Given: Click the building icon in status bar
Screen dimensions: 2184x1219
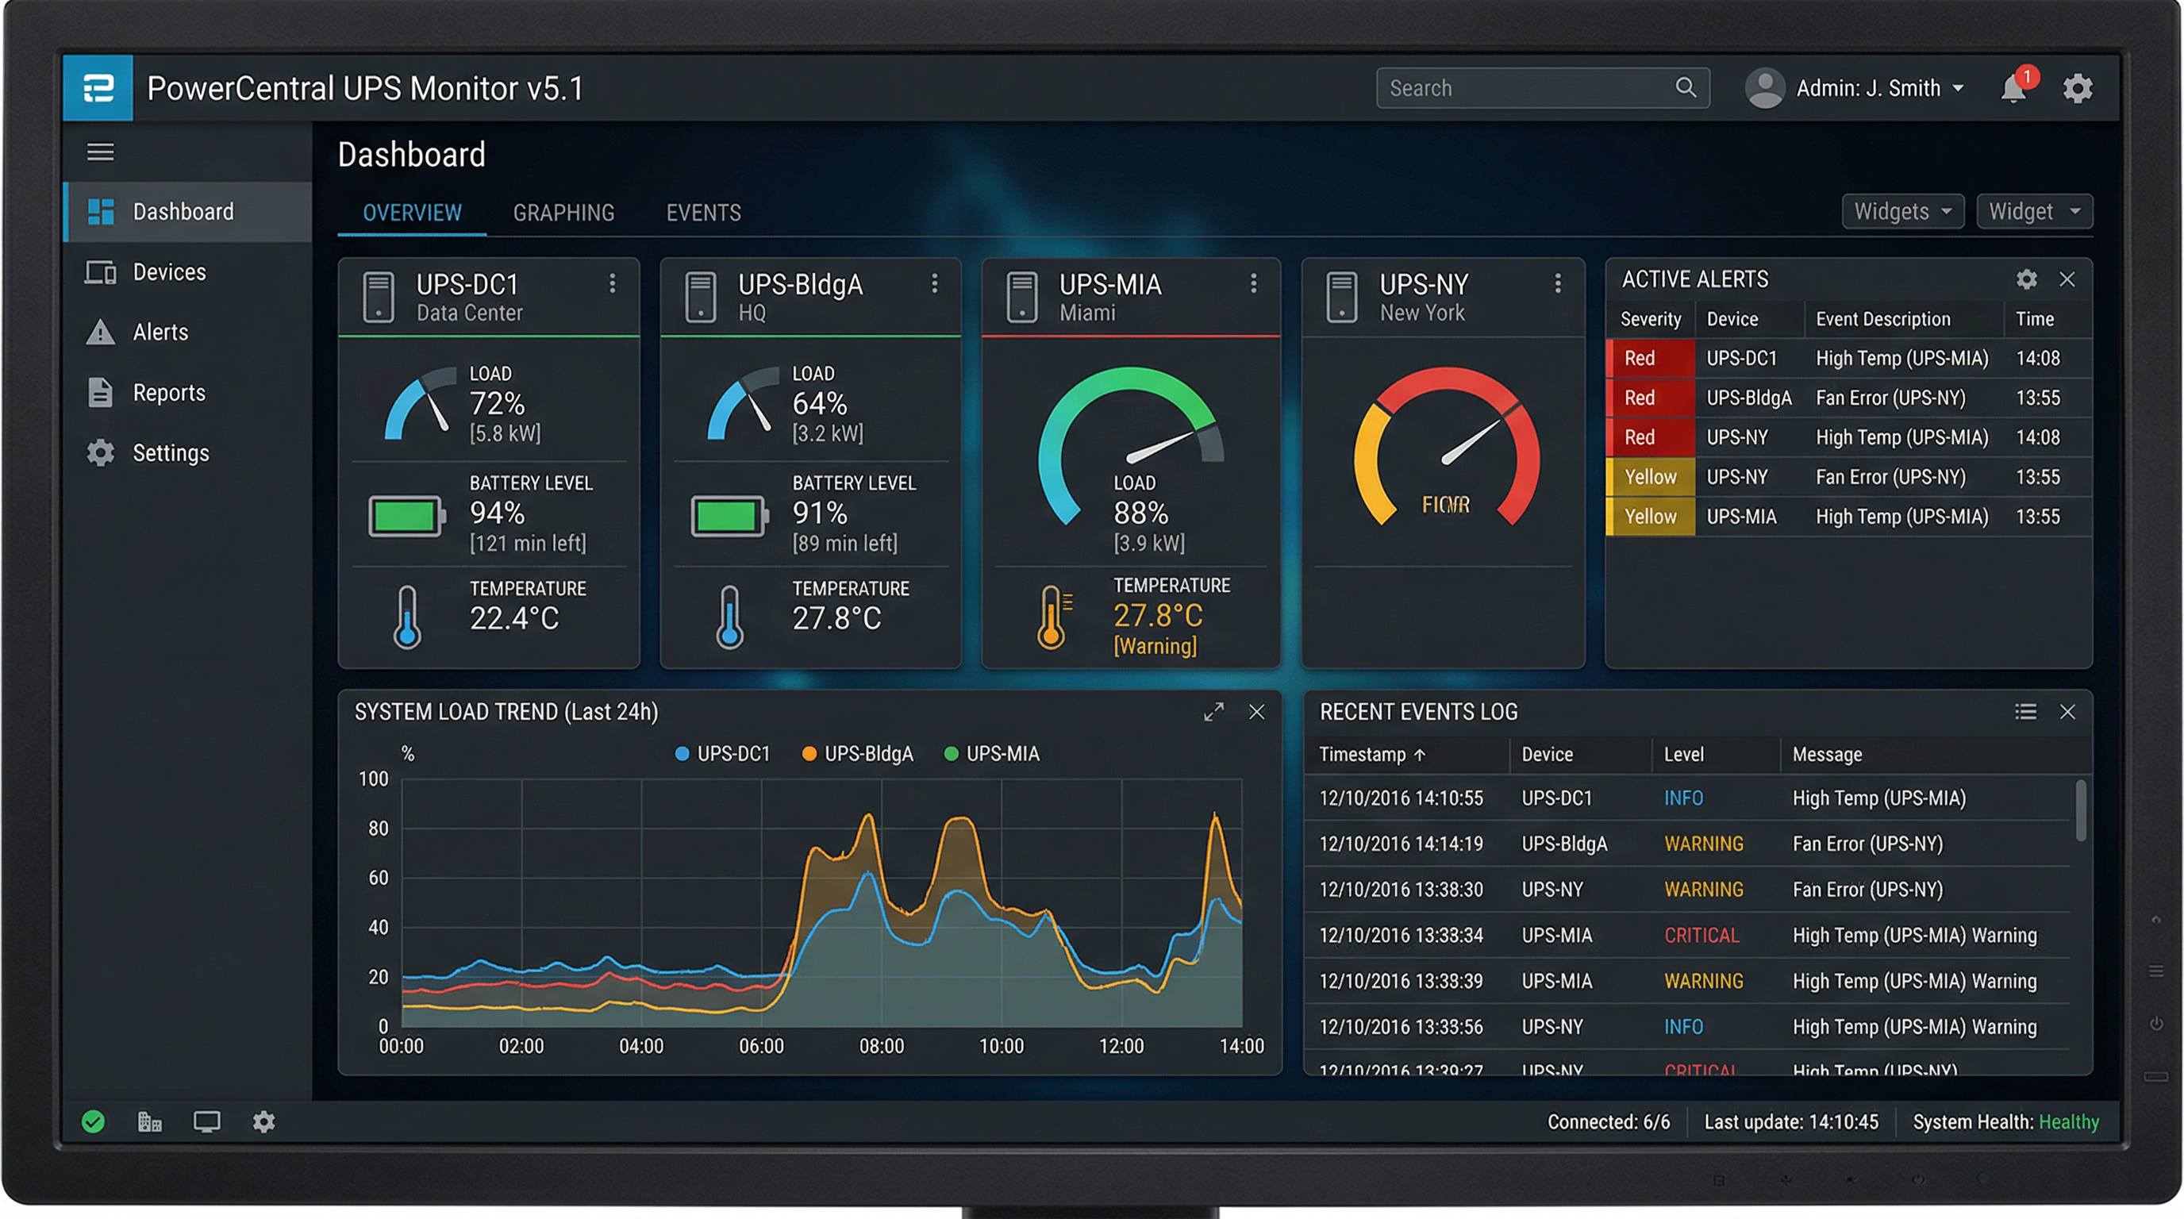Looking at the screenshot, I should [x=149, y=1121].
